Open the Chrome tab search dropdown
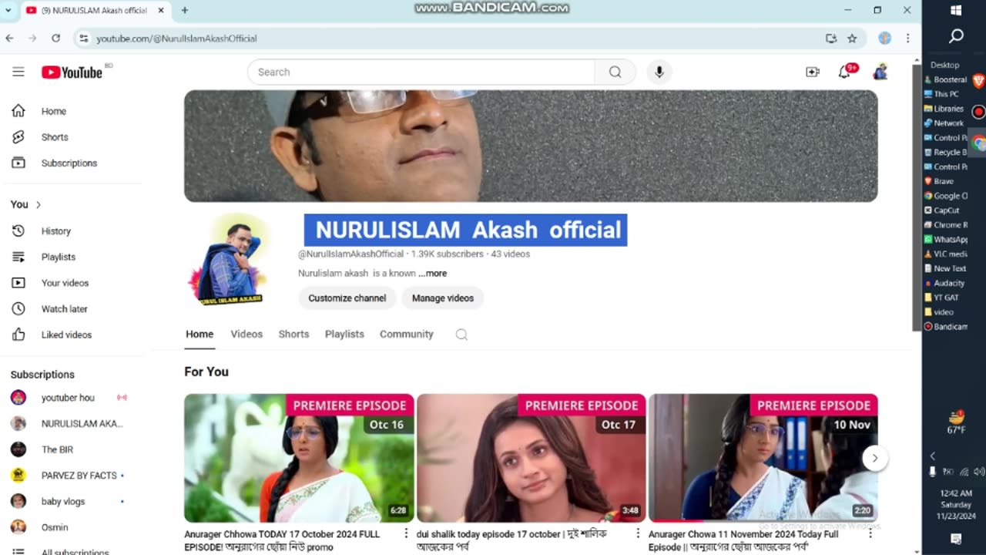Screen dimensions: 986x555 coord(8,10)
